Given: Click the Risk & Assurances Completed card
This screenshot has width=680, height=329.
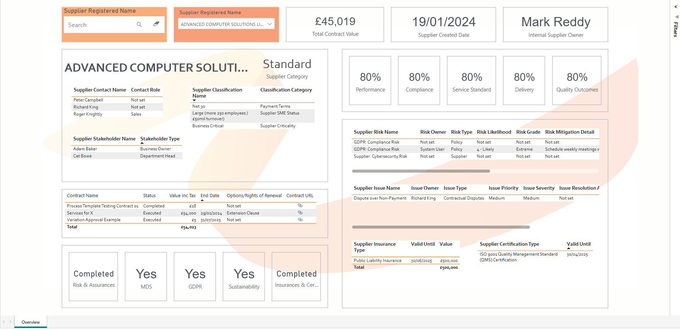Looking at the screenshot, I should [93, 277].
